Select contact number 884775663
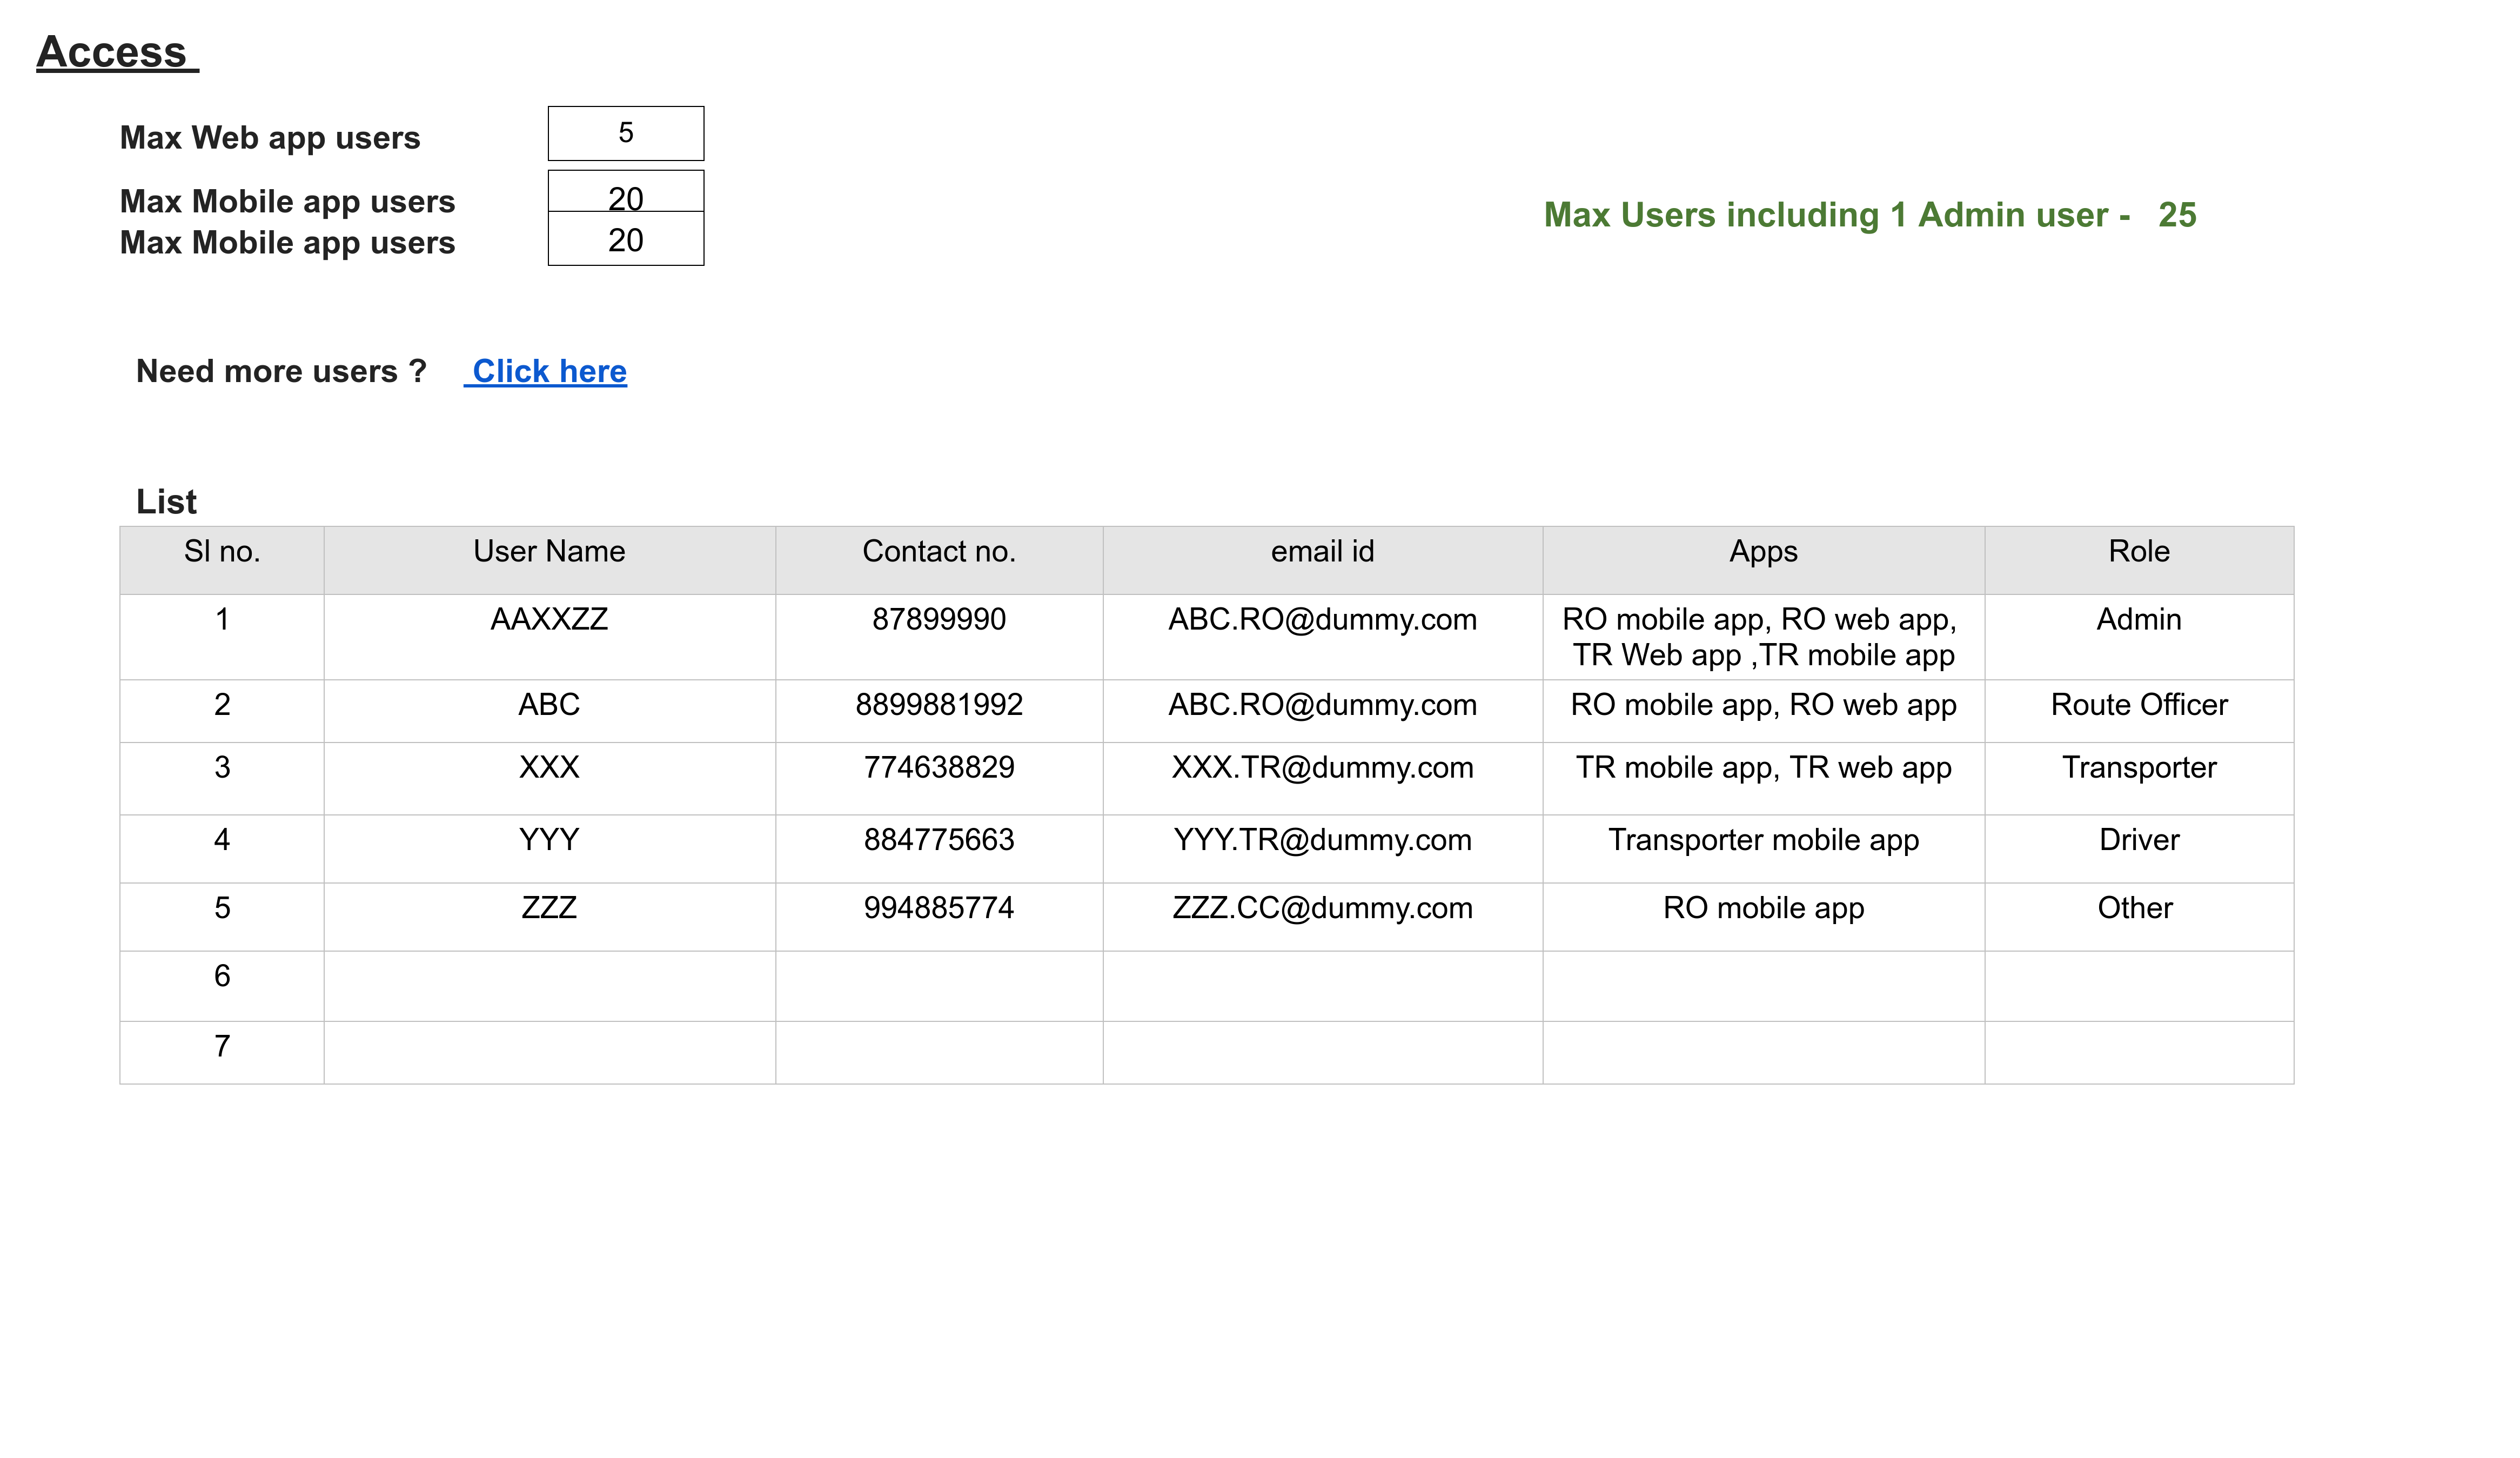Image resolution: width=2520 pixels, height=1458 pixels. pos(938,839)
